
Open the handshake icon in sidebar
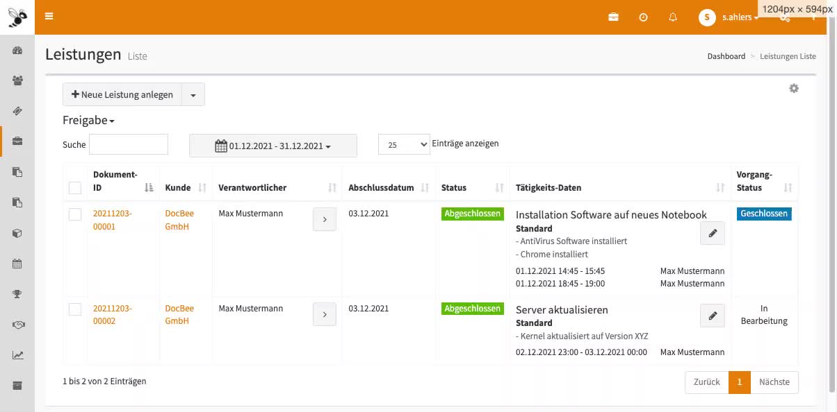[x=17, y=325]
